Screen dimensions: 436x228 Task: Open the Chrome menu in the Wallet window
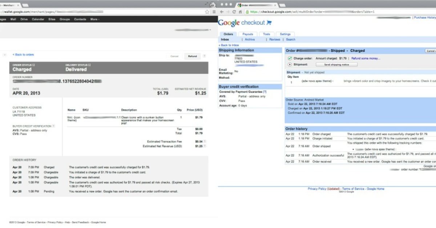click(x=214, y=12)
